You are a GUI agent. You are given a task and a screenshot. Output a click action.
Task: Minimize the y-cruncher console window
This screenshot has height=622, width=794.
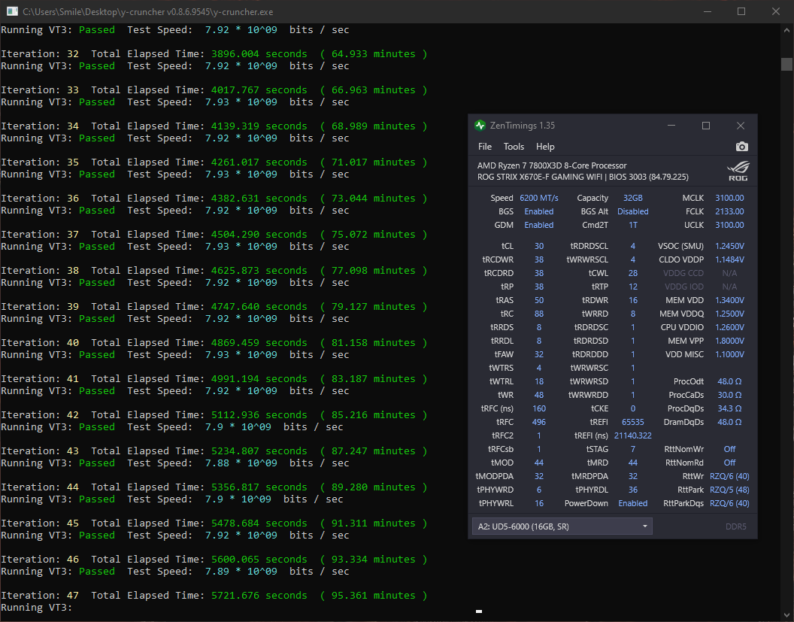[x=708, y=11]
